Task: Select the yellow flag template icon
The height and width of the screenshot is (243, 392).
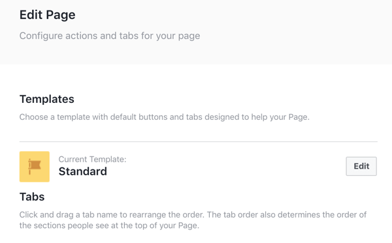Action: coord(35,167)
